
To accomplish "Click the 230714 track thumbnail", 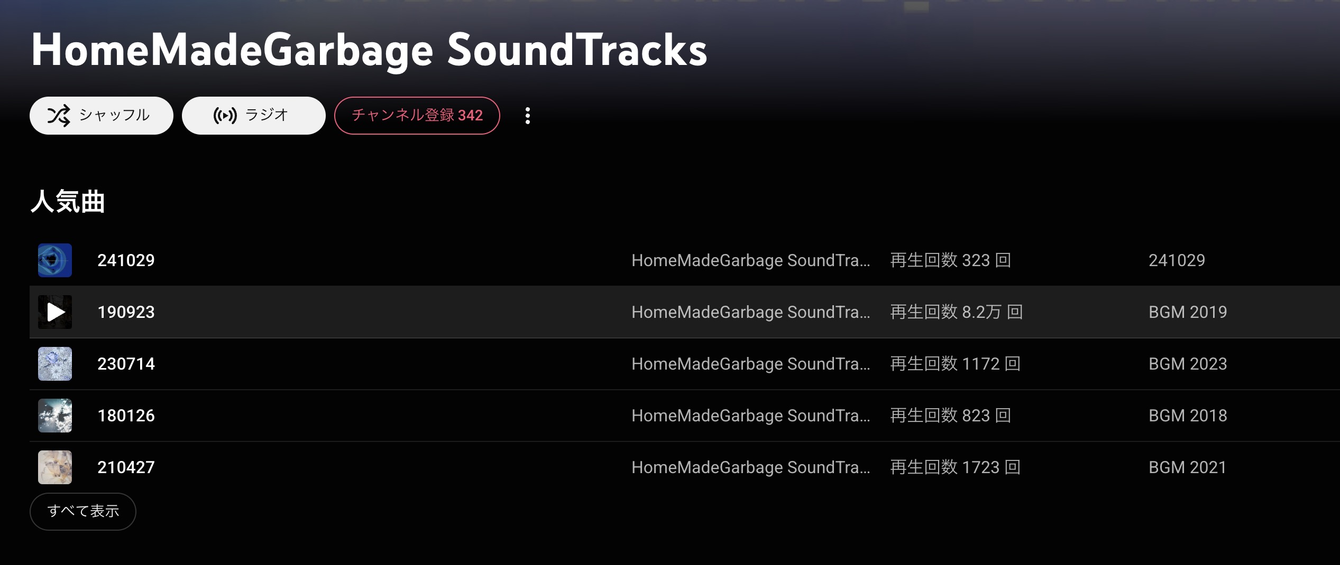I will [55, 364].
